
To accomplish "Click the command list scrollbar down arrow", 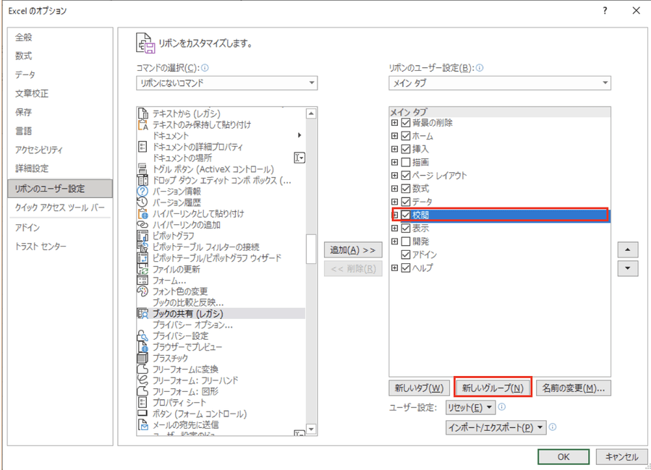I will coord(311,429).
